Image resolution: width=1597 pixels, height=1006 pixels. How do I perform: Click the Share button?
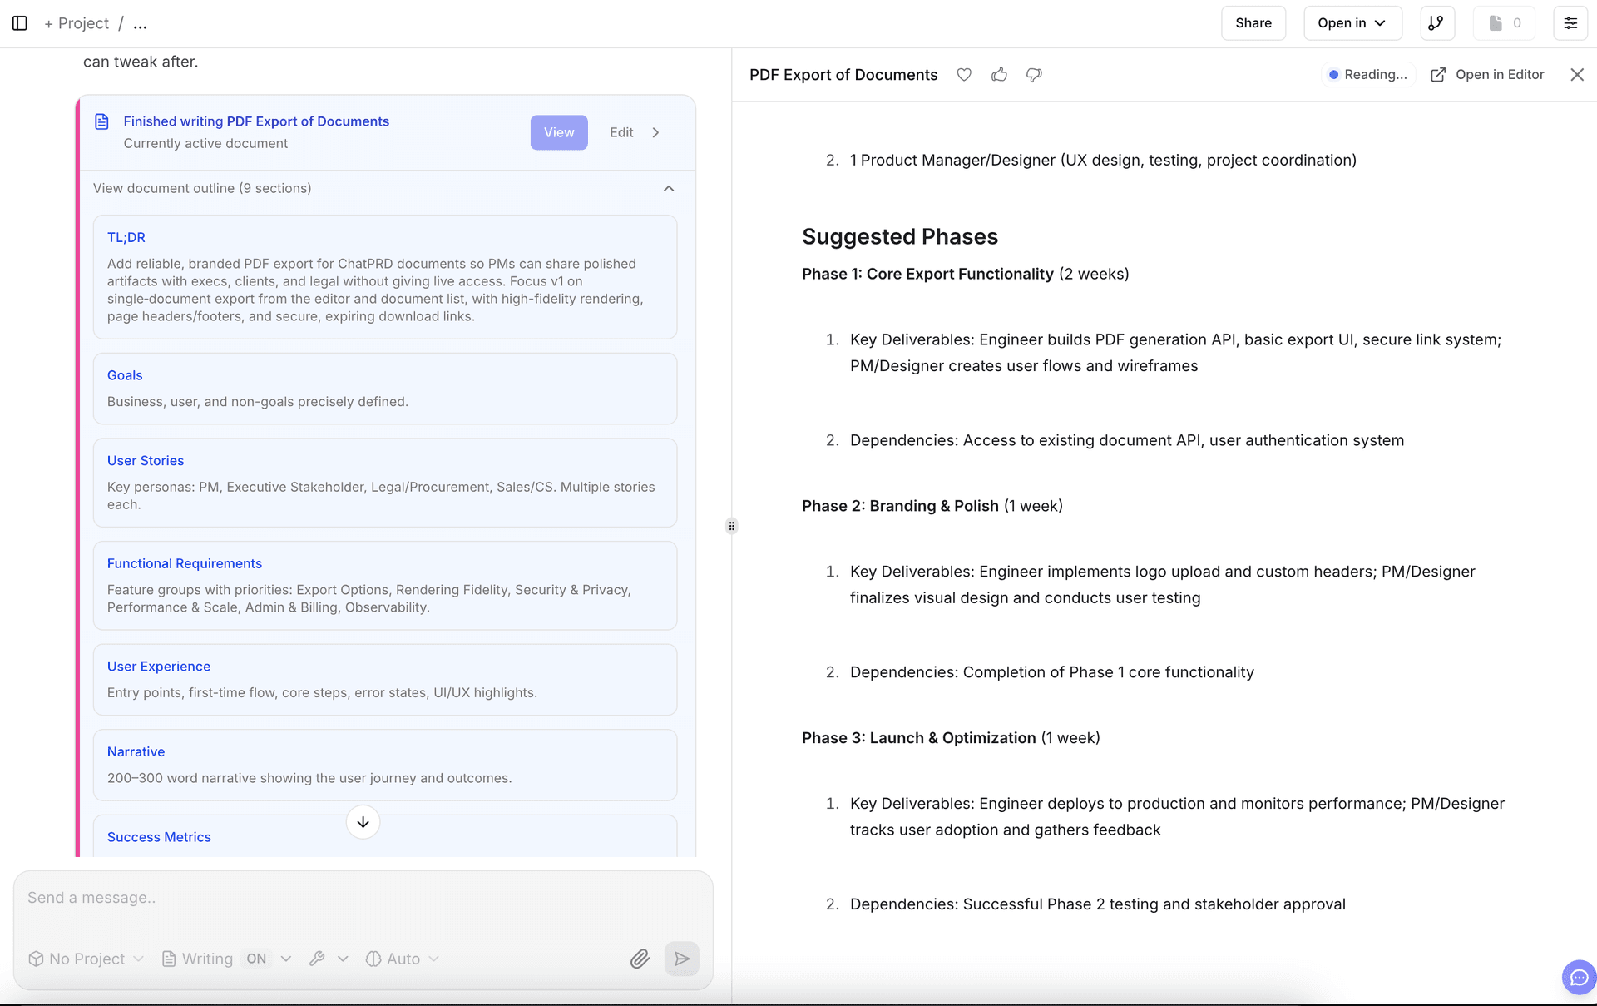tap(1253, 22)
